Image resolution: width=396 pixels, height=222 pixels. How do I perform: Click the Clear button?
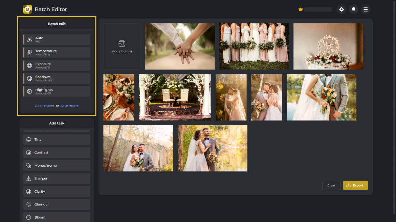pos(331,185)
